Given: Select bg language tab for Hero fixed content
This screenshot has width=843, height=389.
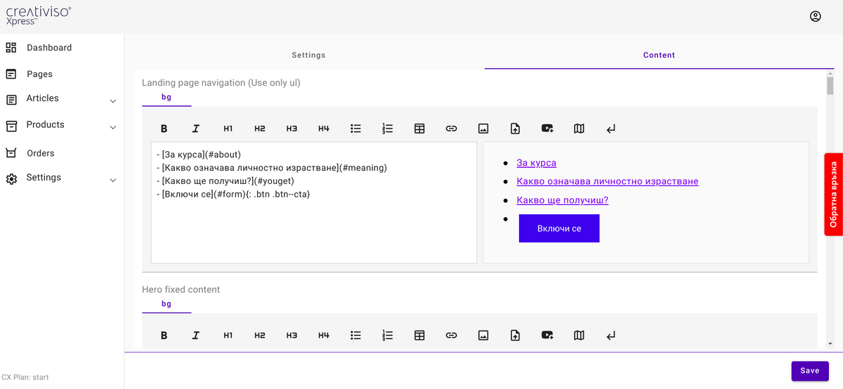Looking at the screenshot, I should 166,304.
